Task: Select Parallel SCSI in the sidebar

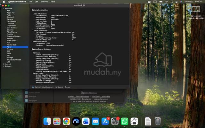Action: (12, 45)
